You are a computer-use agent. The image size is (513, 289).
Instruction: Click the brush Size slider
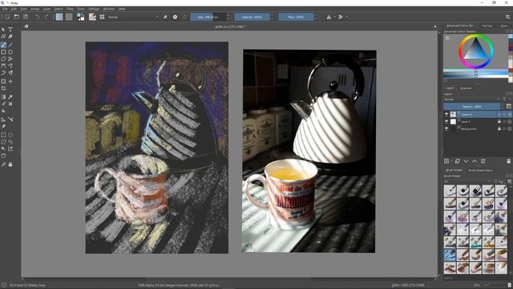click(208, 17)
